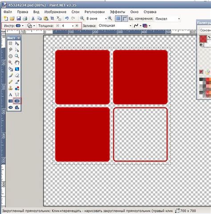
Task: Increase Толщина with plus button
Action: point(77,26)
